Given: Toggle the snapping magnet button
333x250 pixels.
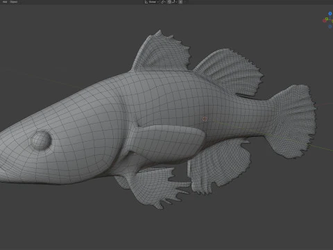Looking at the screenshot, I should click(x=169, y=2).
